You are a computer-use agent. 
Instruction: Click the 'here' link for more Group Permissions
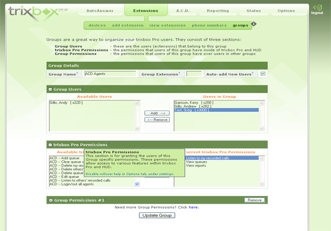click(x=193, y=207)
